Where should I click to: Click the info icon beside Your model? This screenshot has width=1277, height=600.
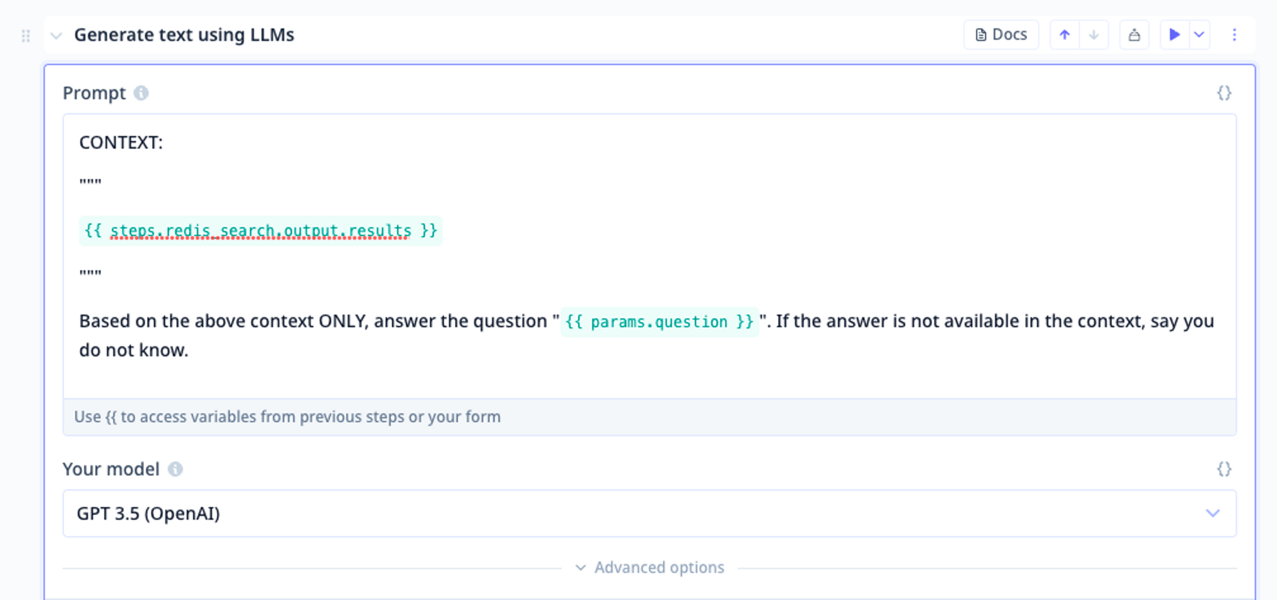pos(175,469)
